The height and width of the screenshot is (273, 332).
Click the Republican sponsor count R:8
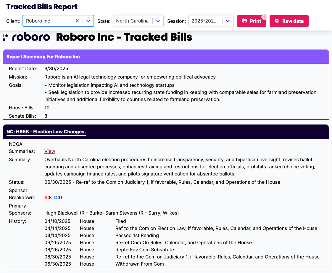click(x=48, y=197)
